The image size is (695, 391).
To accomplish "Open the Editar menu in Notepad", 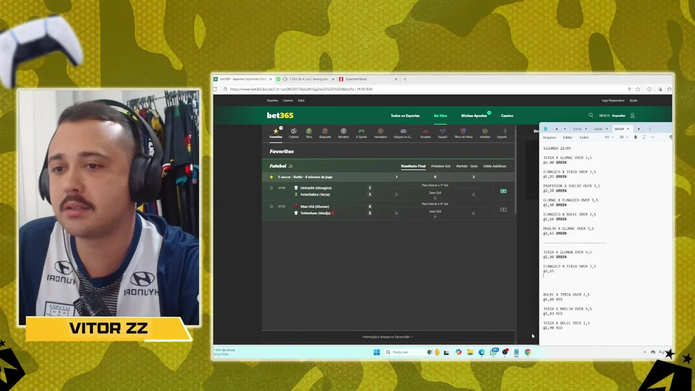I will (567, 137).
